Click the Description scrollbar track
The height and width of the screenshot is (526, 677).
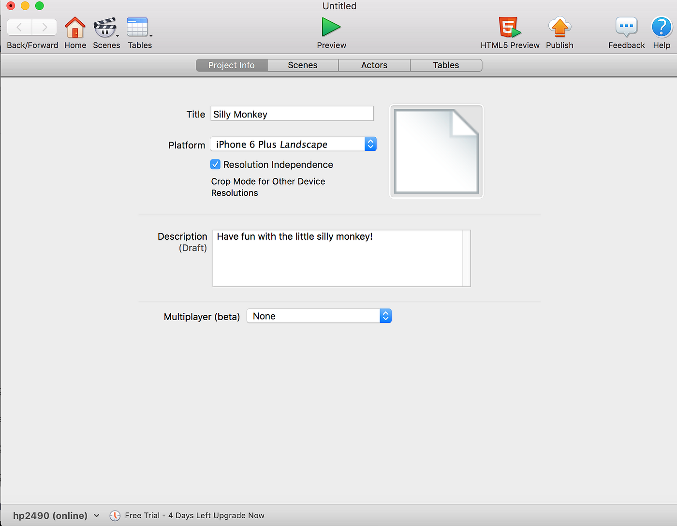coord(467,258)
